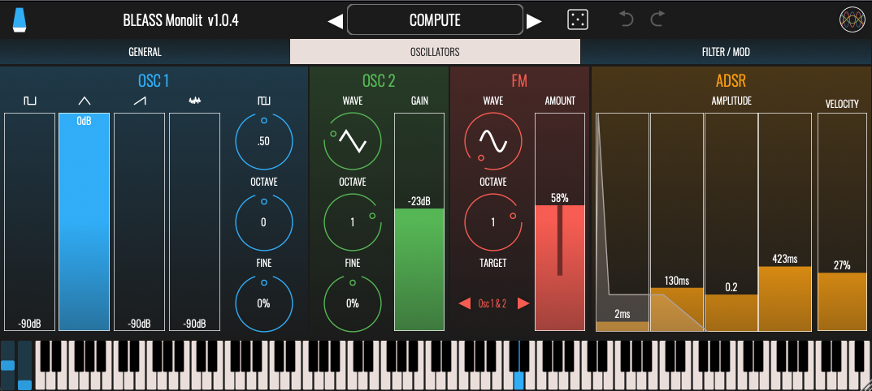Switch to the GENERAL tab
Viewport: 872px width, 391px height.
(x=145, y=52)
